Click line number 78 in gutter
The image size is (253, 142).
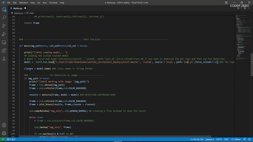(13, 62)
